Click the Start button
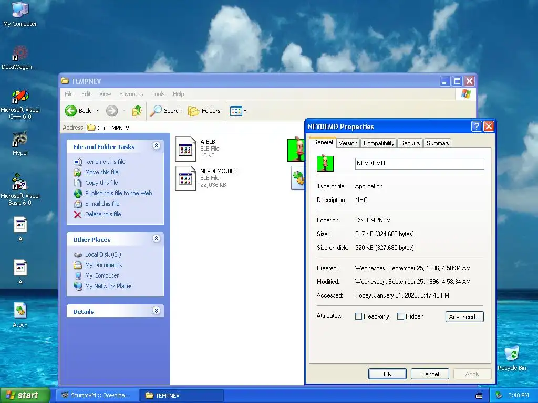 25,395
